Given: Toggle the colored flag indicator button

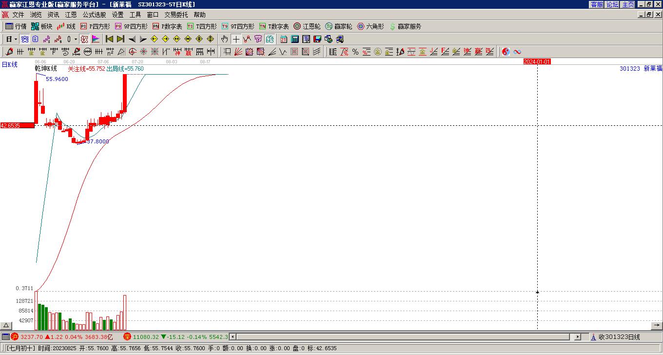Looking at the screenshot, I should (x=96, y=39).
